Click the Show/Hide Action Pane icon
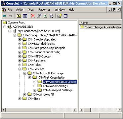 [x=65, y=16]
